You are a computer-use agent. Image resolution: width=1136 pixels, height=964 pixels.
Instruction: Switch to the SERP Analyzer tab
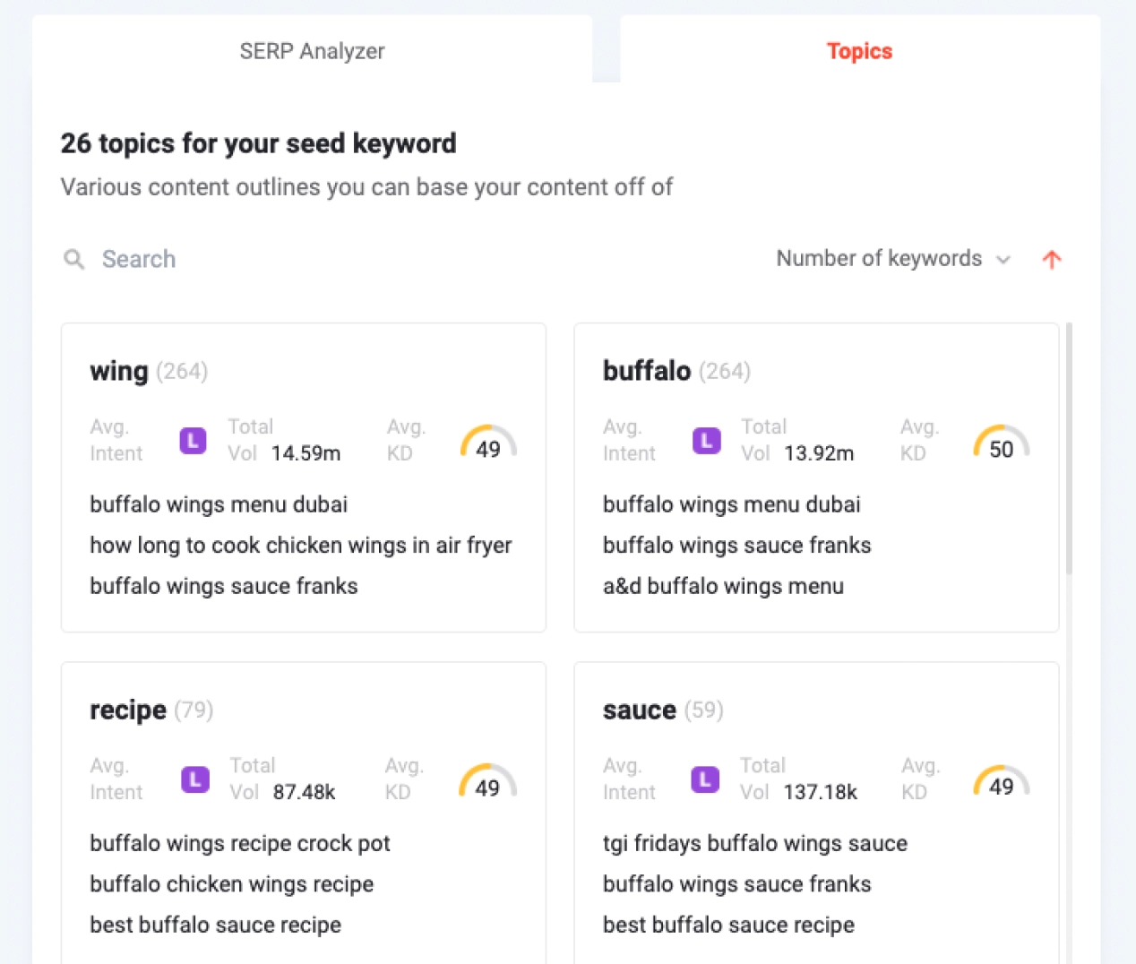tap(312, 50)
